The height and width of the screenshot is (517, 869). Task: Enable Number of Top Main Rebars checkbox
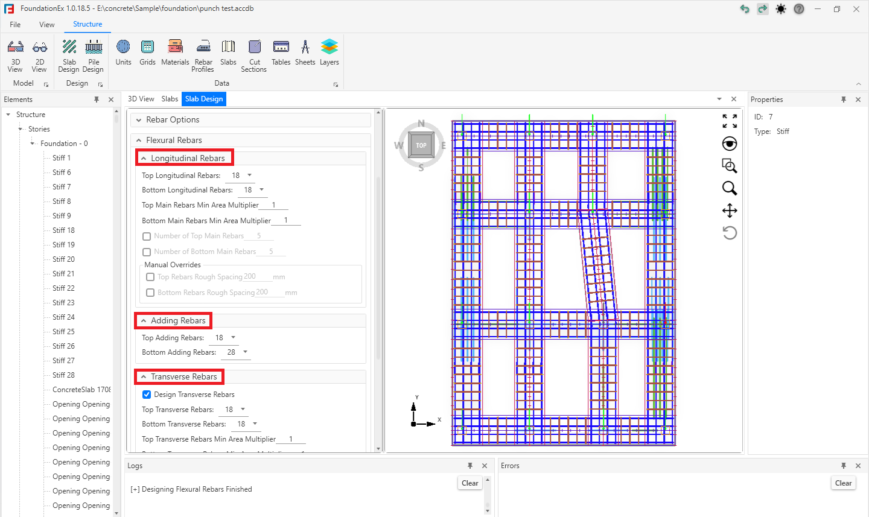tap(147, 236)
